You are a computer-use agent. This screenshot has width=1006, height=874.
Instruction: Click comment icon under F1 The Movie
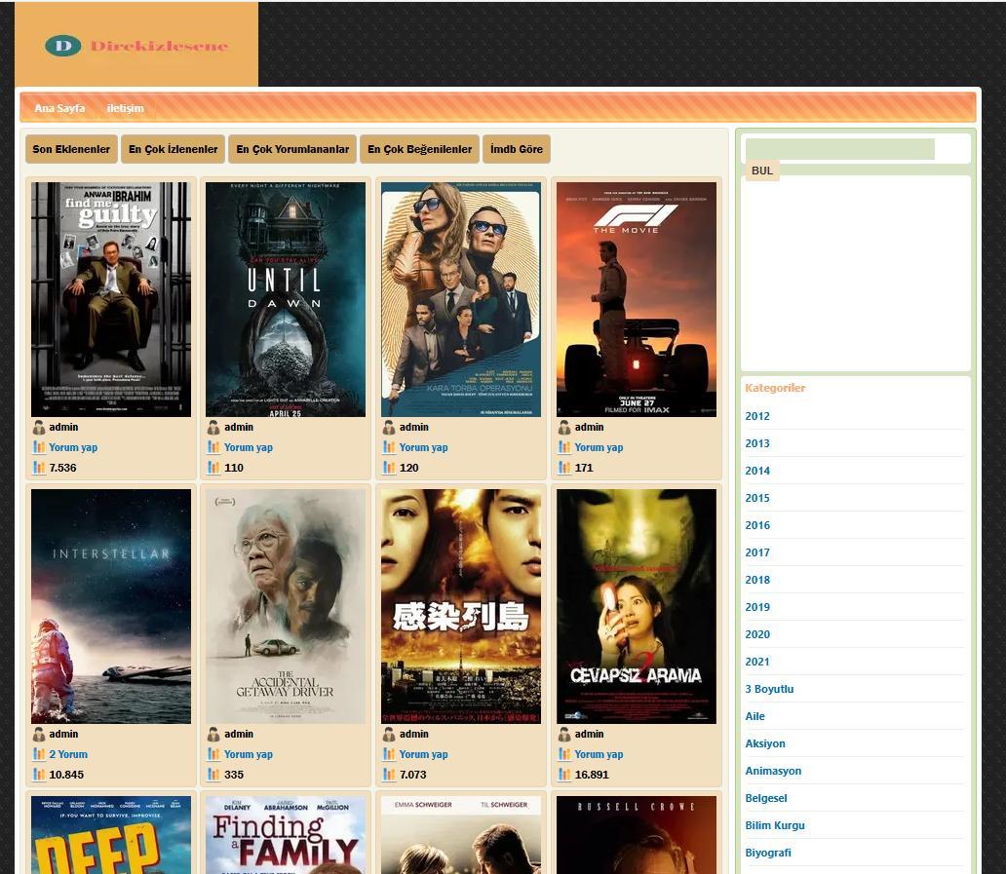[564, 448]
